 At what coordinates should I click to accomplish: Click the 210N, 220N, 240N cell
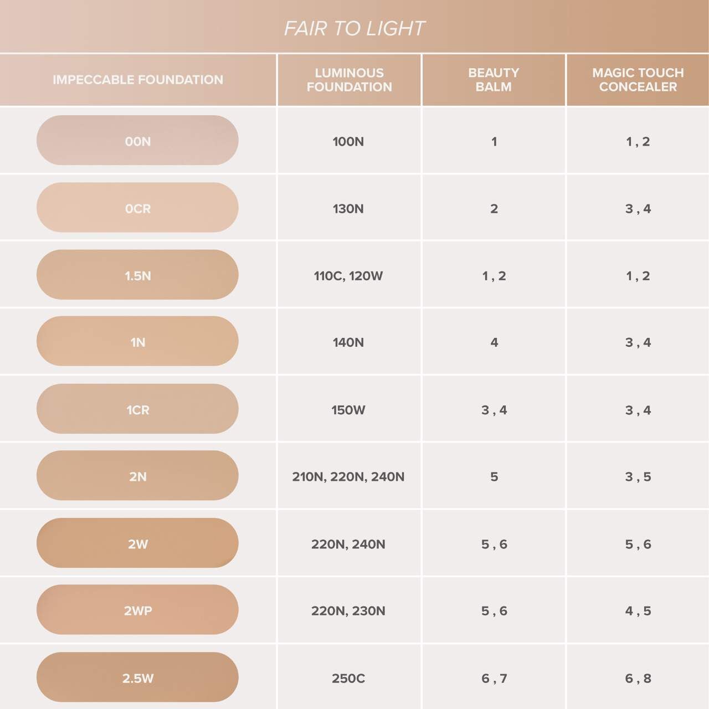point(348,476)
